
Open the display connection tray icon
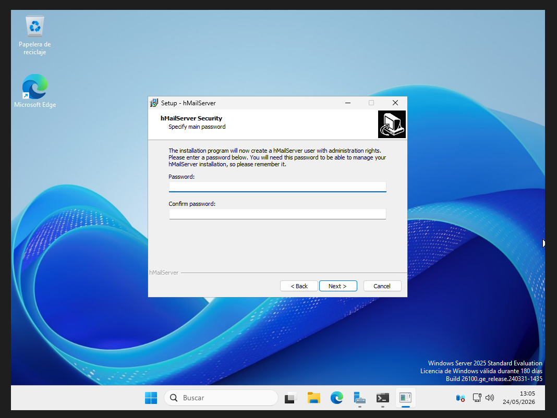(477, 398)
